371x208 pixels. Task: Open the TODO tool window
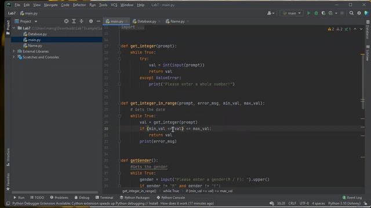tap(37, 198)
